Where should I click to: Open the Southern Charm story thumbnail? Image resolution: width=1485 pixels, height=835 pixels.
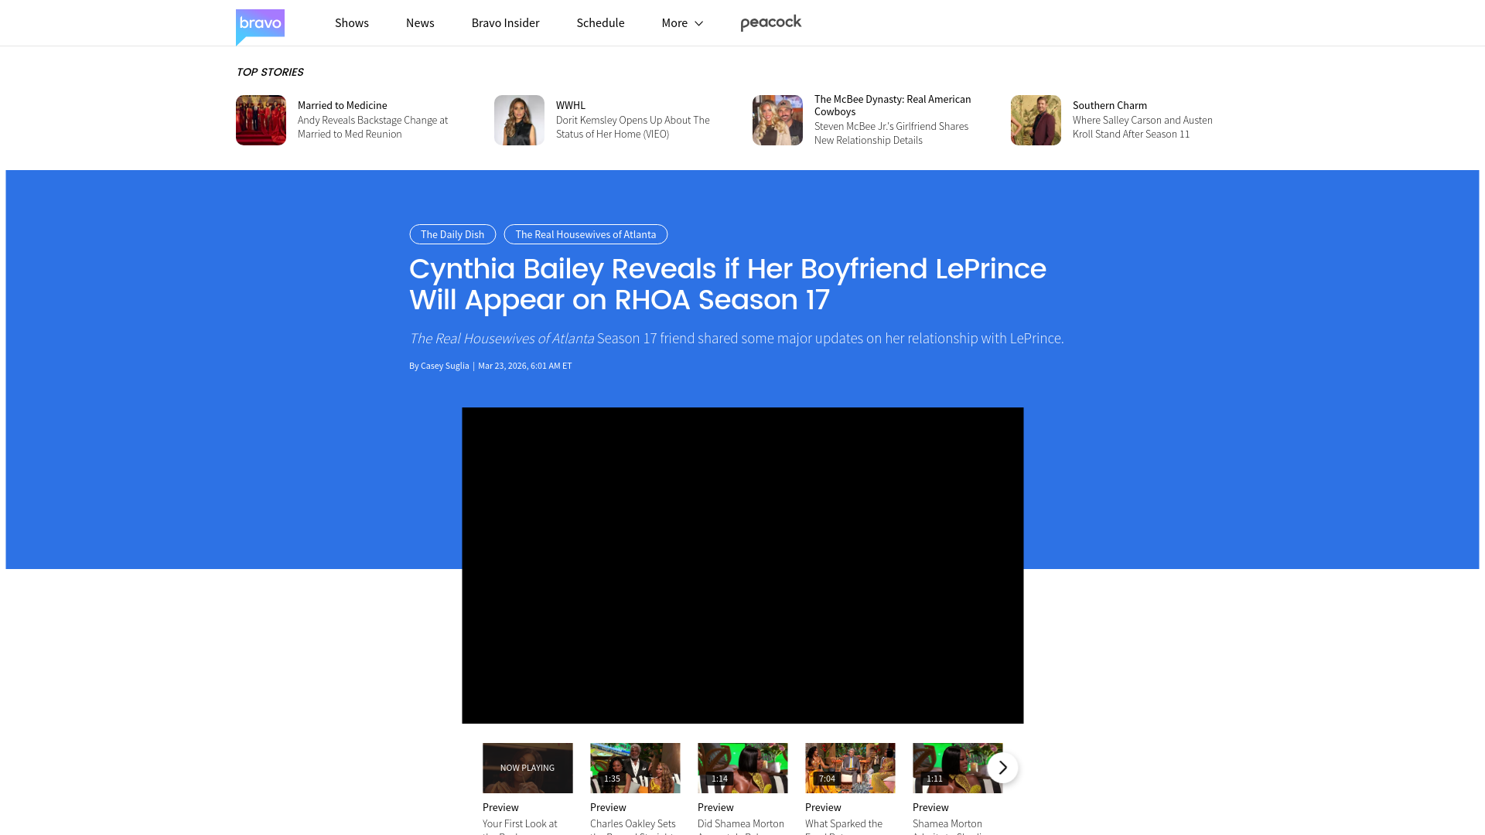(x=1036, y=120)
